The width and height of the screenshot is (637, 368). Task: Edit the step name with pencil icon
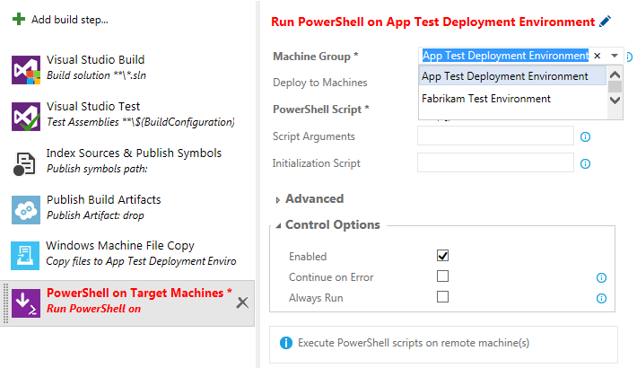click(x=605, y=22)
